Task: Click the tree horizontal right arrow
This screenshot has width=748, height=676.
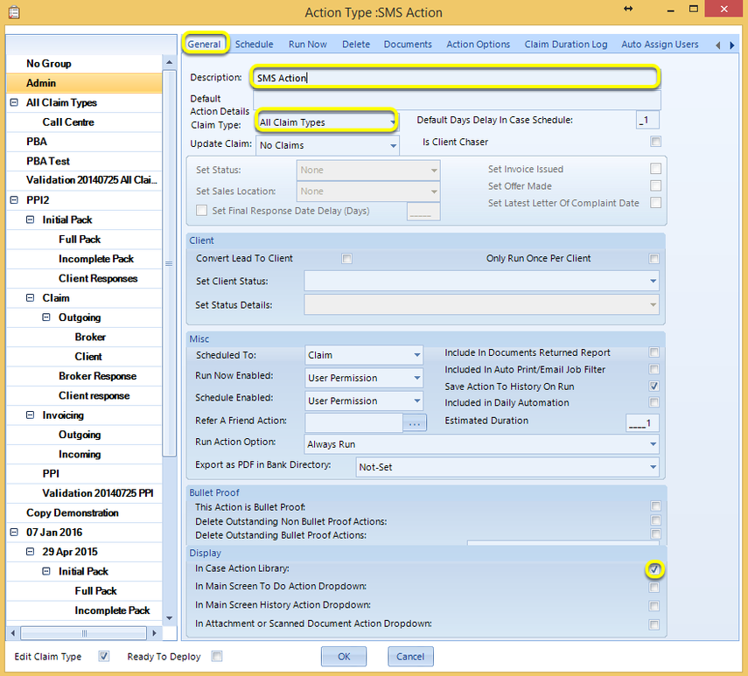Action: point(154,633)
